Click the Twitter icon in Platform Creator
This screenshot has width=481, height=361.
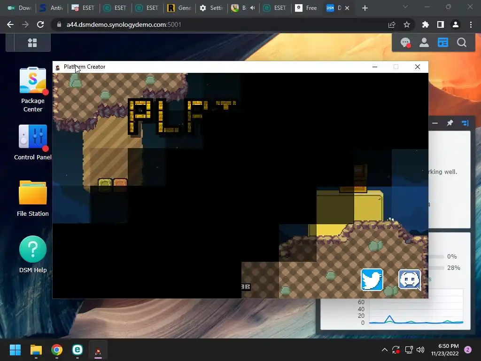pos(372,279)
